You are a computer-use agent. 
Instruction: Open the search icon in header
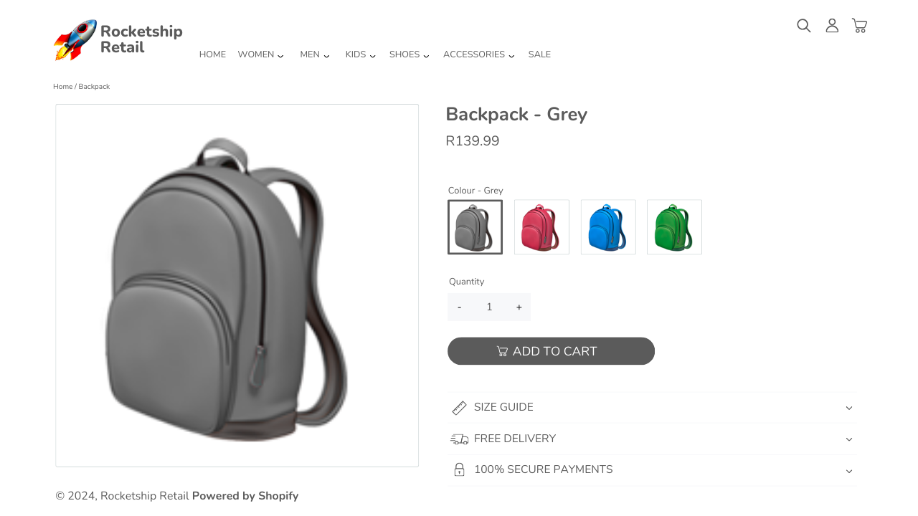pyautogui.click(x=804, y=26)
